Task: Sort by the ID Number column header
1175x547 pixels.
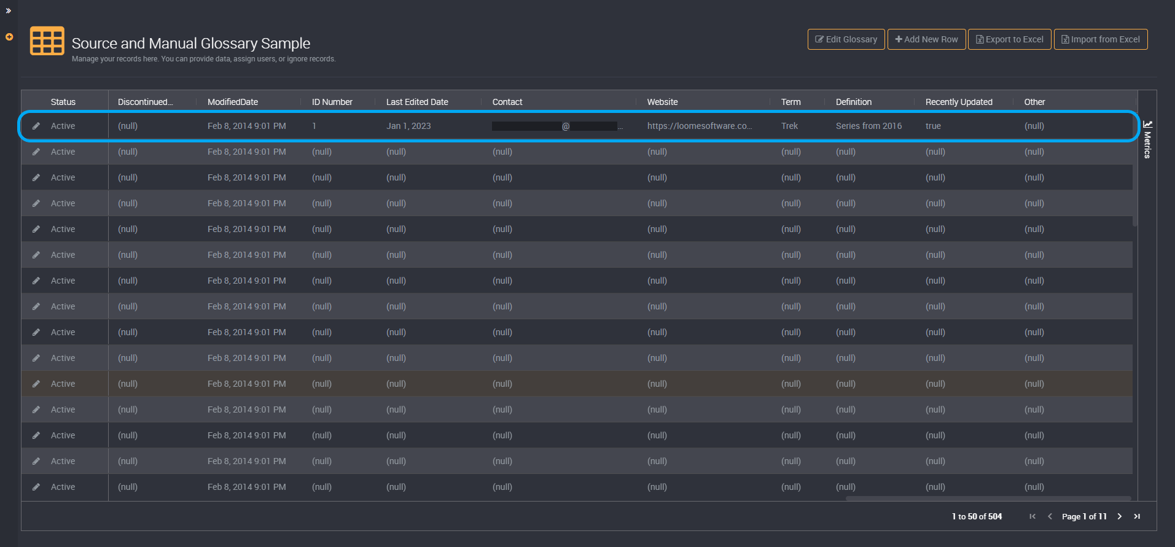Action: [332, 102]
